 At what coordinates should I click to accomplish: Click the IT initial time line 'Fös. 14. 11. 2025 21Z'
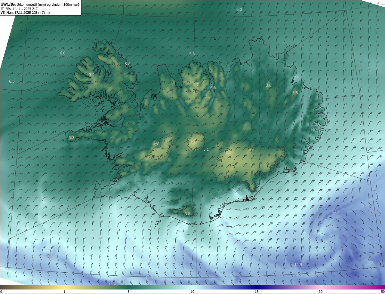[x=19, y=8]
